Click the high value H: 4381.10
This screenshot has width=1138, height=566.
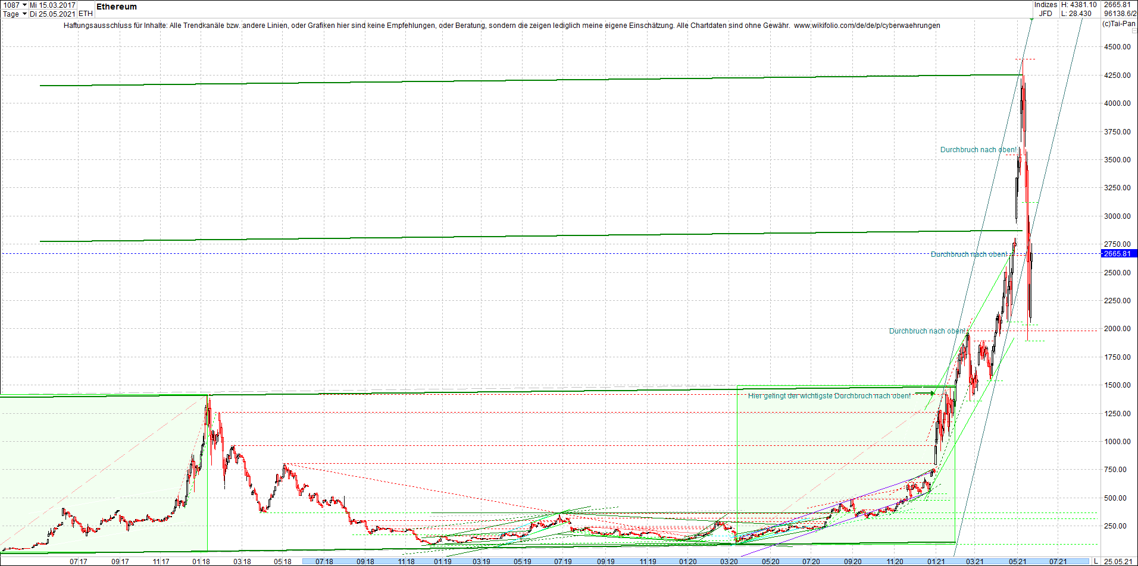pos(1079,4)
